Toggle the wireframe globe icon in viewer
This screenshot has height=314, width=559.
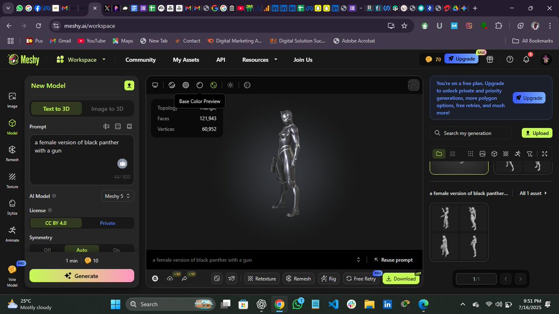click(x=247, y=85)
